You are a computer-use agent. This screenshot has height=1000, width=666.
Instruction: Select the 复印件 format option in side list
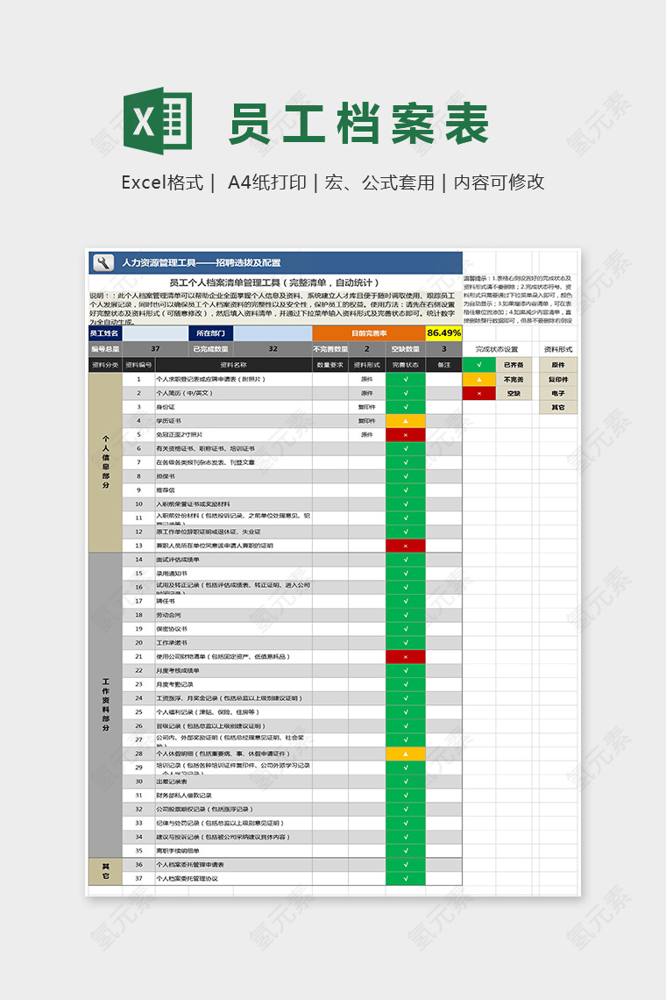[558, 380]
